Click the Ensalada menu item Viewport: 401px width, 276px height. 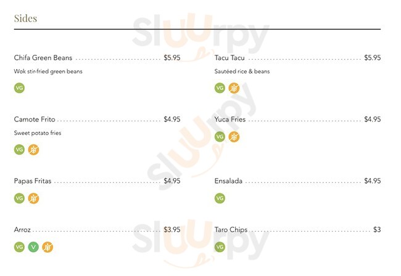coord(228,181)
